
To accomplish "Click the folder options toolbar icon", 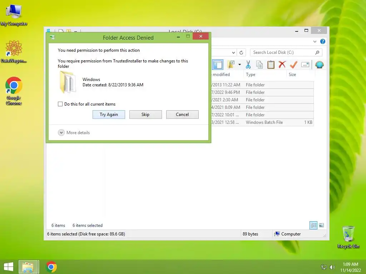I will pos(231,65).
